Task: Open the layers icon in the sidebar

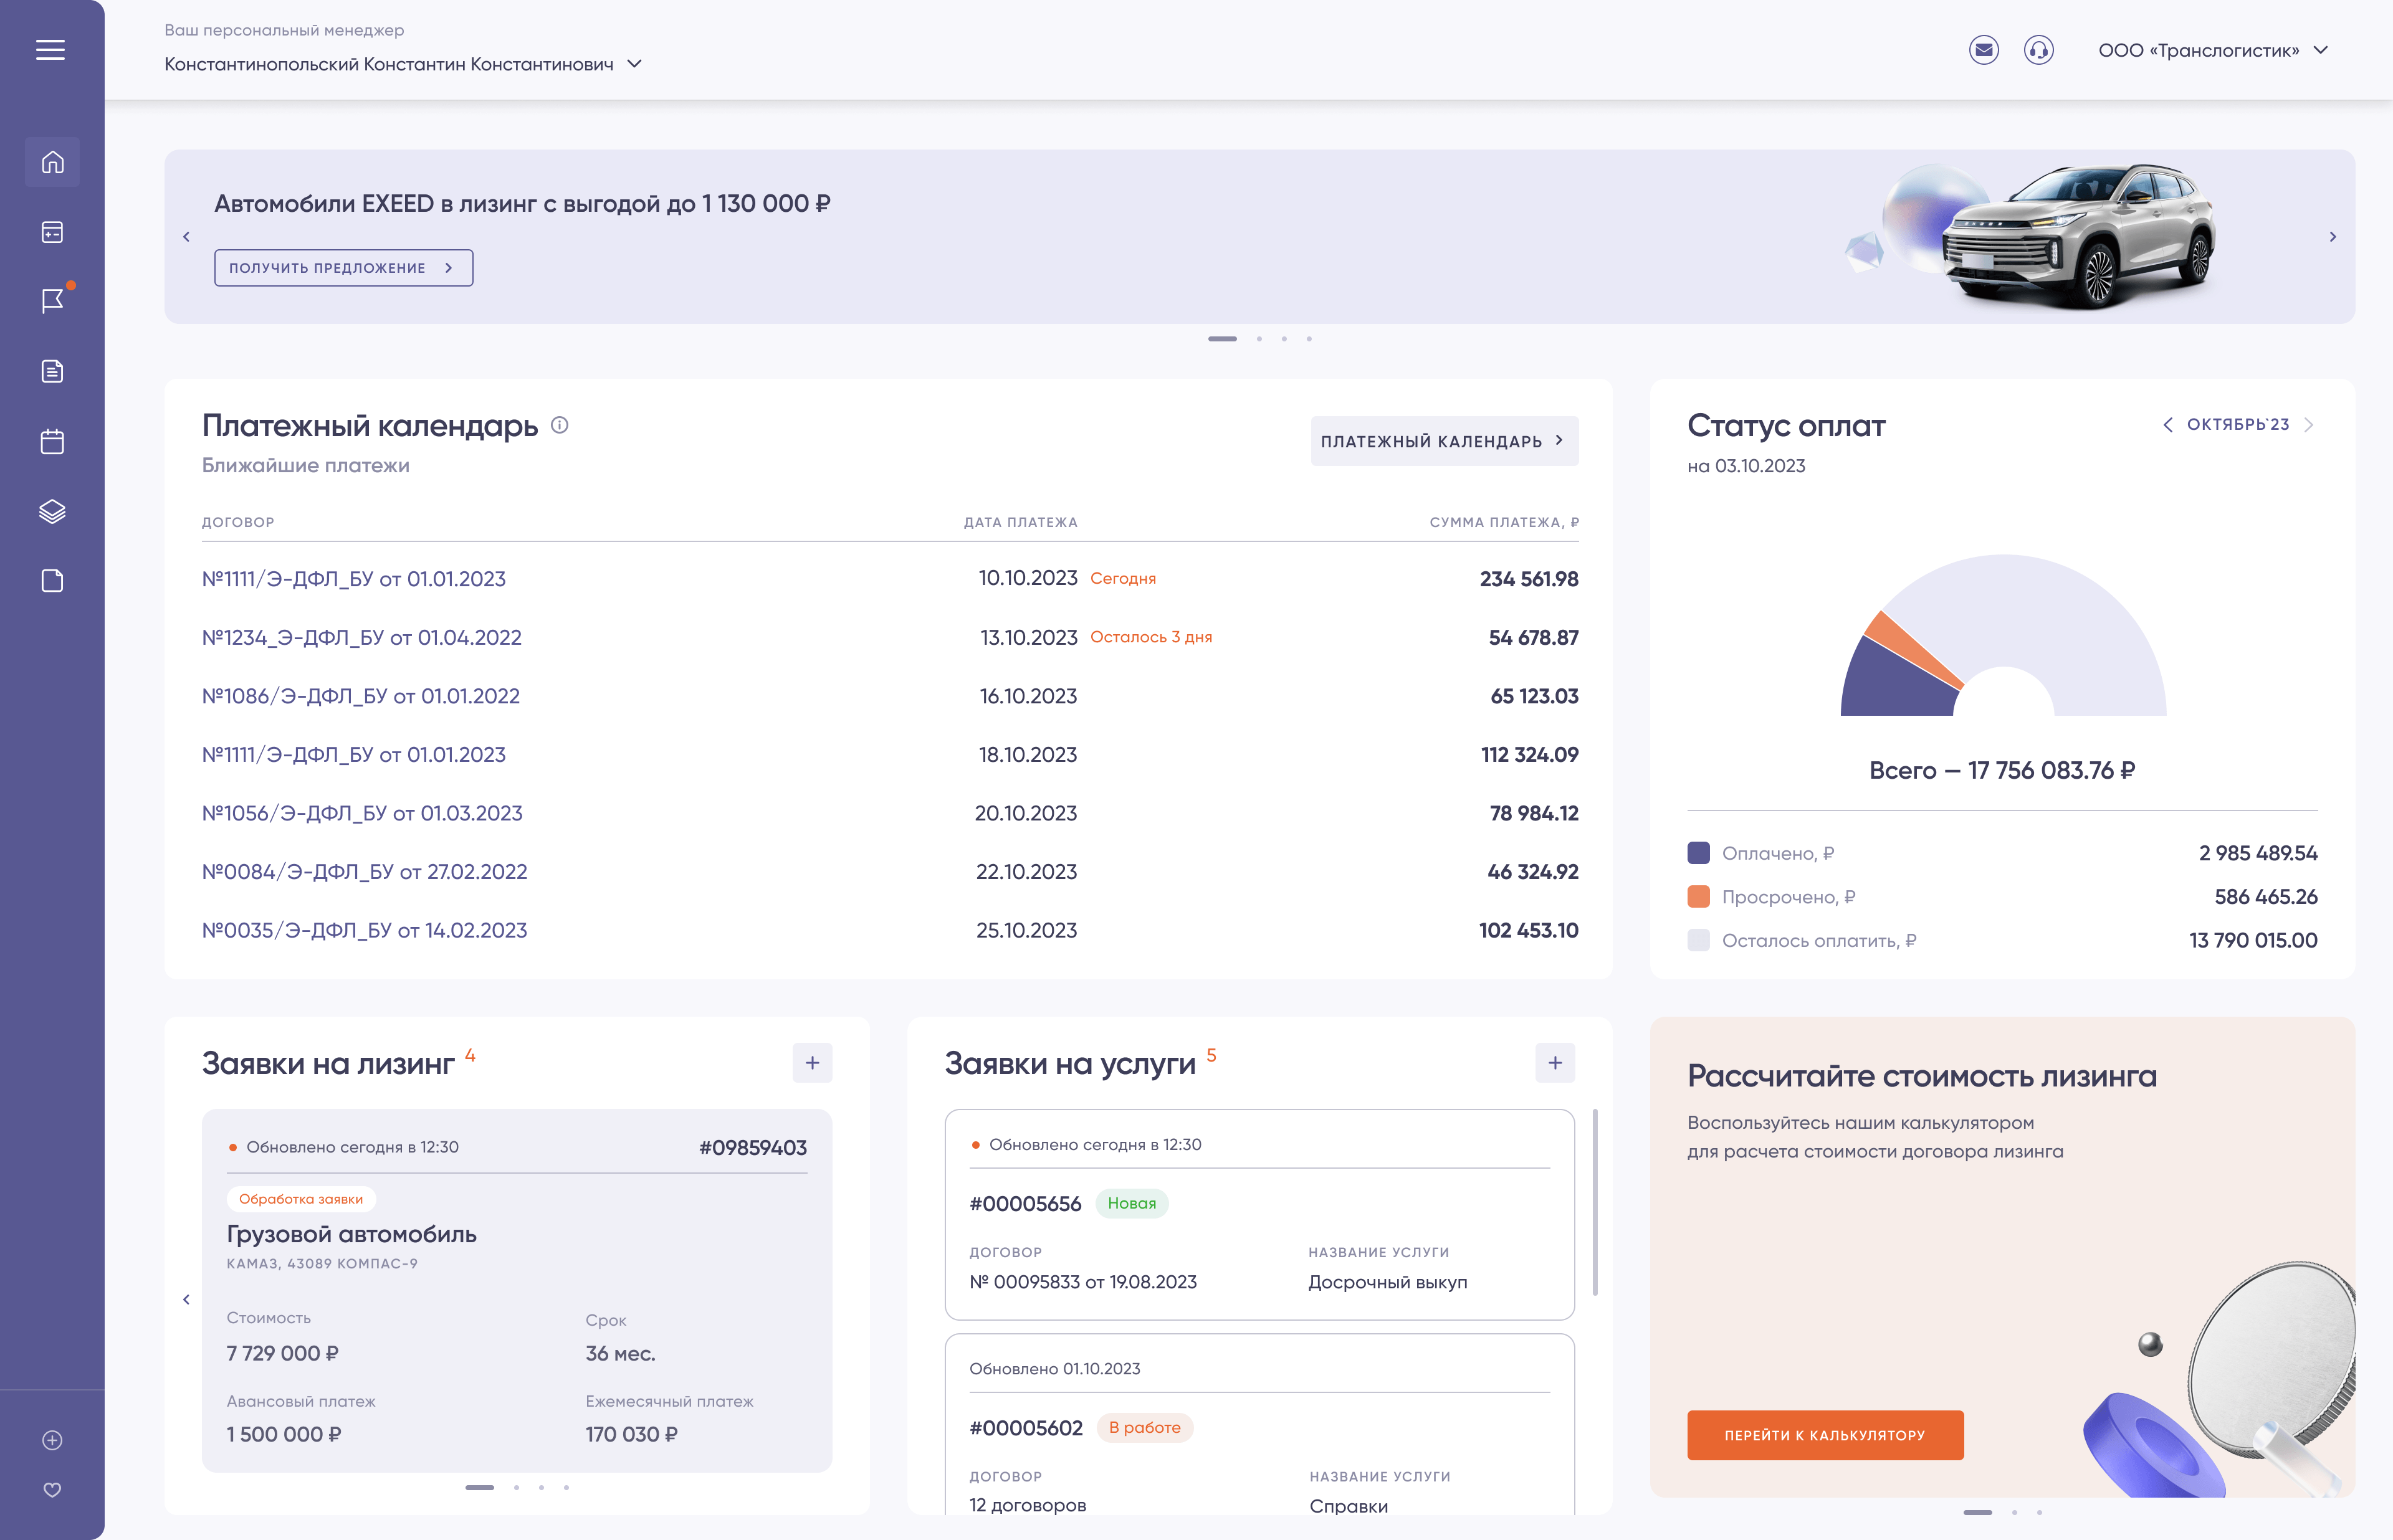Action: (52, 511)
